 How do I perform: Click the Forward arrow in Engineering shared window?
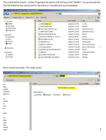point(7,14)
